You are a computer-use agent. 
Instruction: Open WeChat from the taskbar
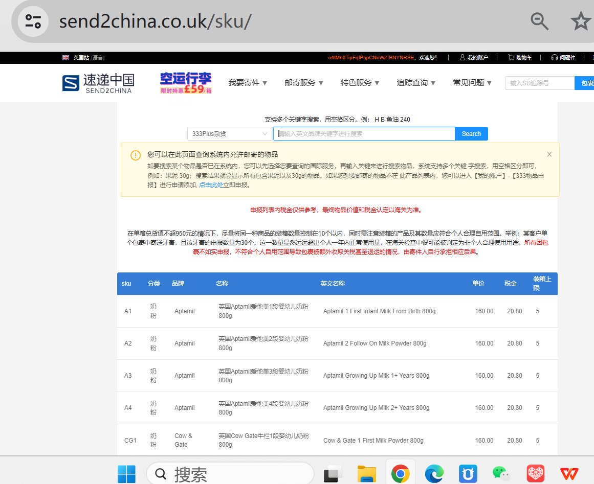[501, 474]
